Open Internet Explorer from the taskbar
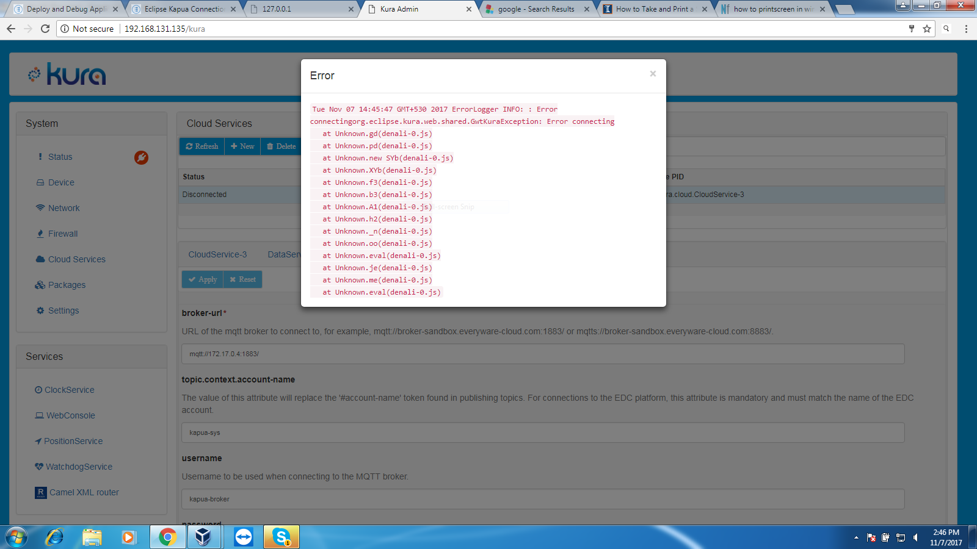This screenshot has width=977, height=549. pyautogui.click(x=54, y=537)
